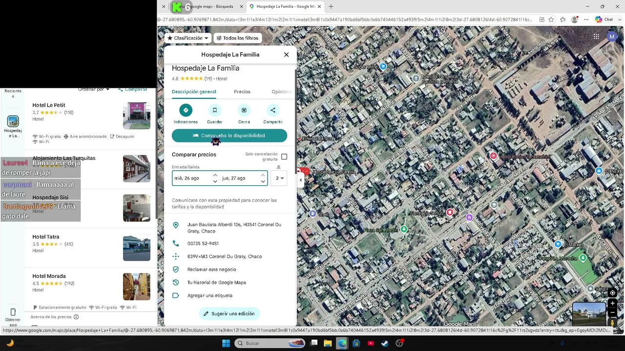Viewport: 625px width, 351px height.
Task: Save the place with the Guardar icon
Action: pos(214,110)
